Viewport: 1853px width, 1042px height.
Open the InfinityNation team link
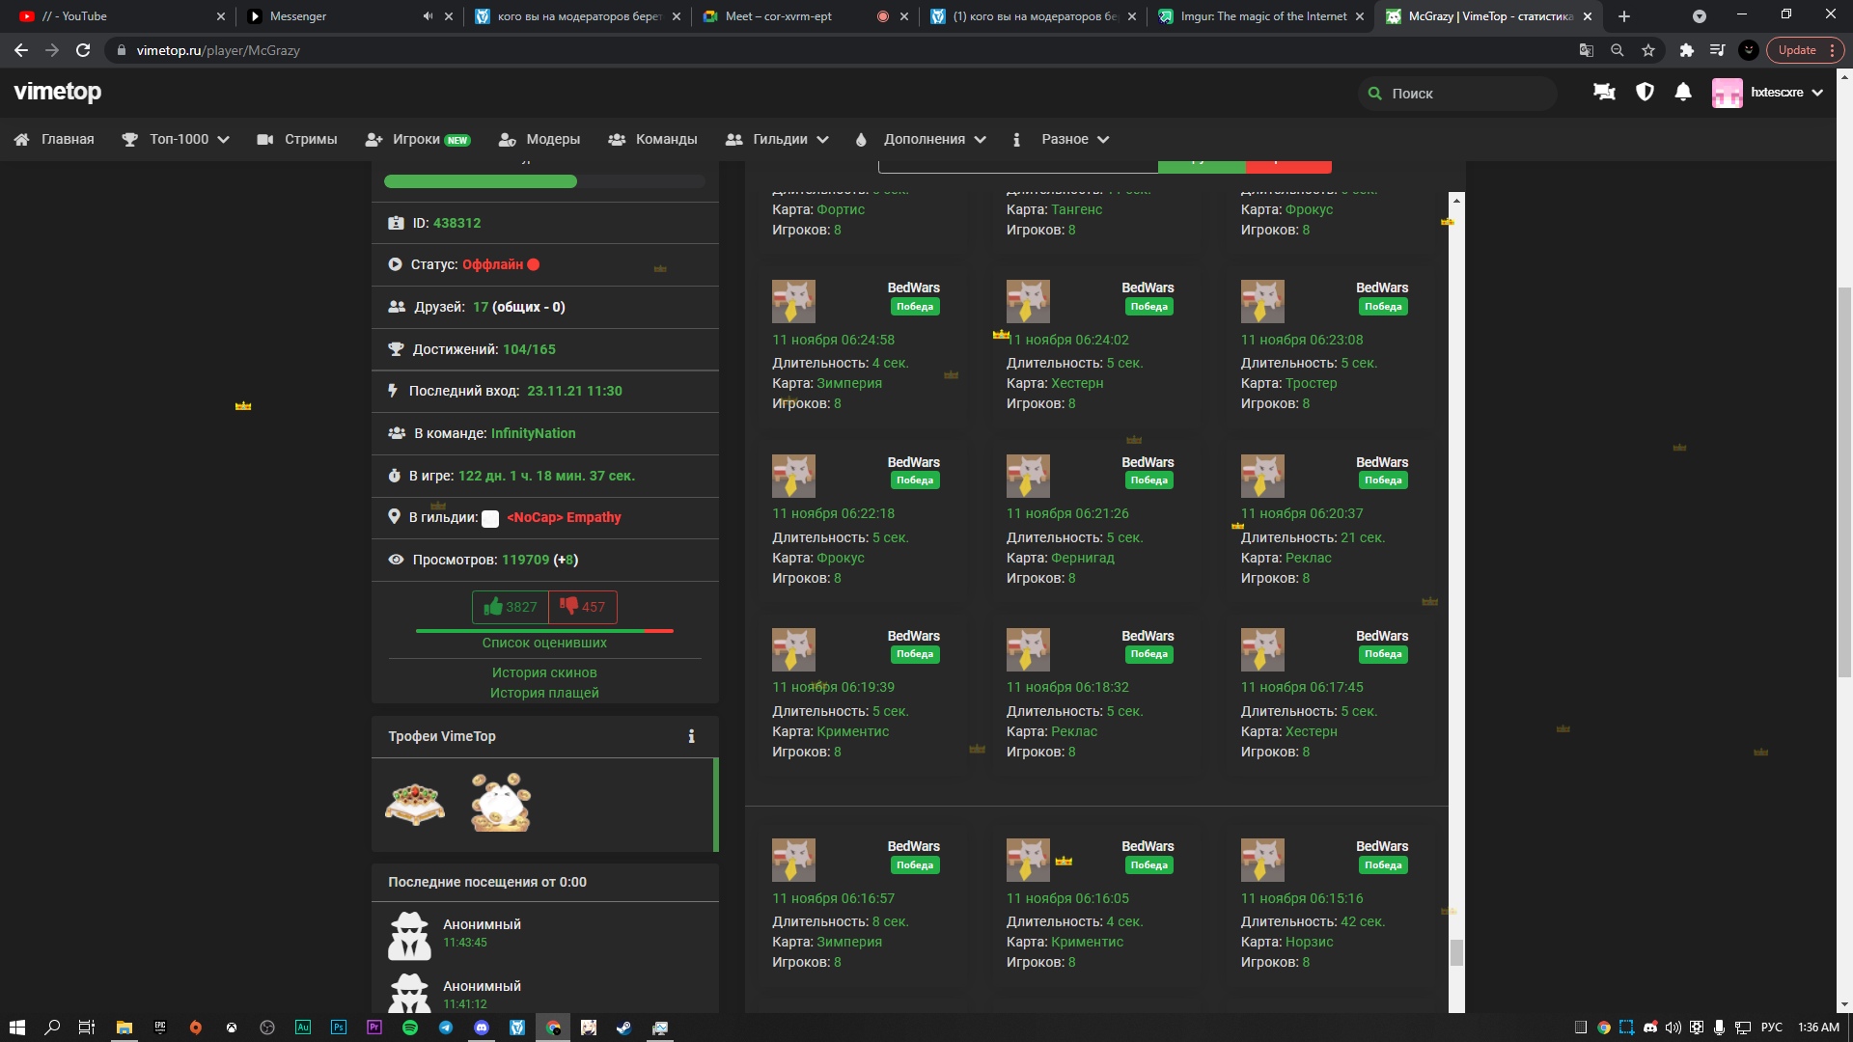tap(533, 433)
